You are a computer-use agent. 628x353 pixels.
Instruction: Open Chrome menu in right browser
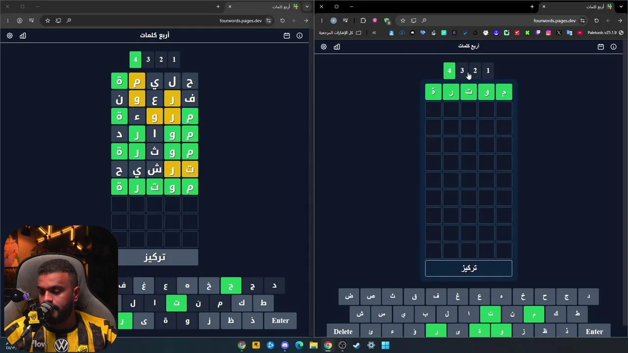[322, 21]
